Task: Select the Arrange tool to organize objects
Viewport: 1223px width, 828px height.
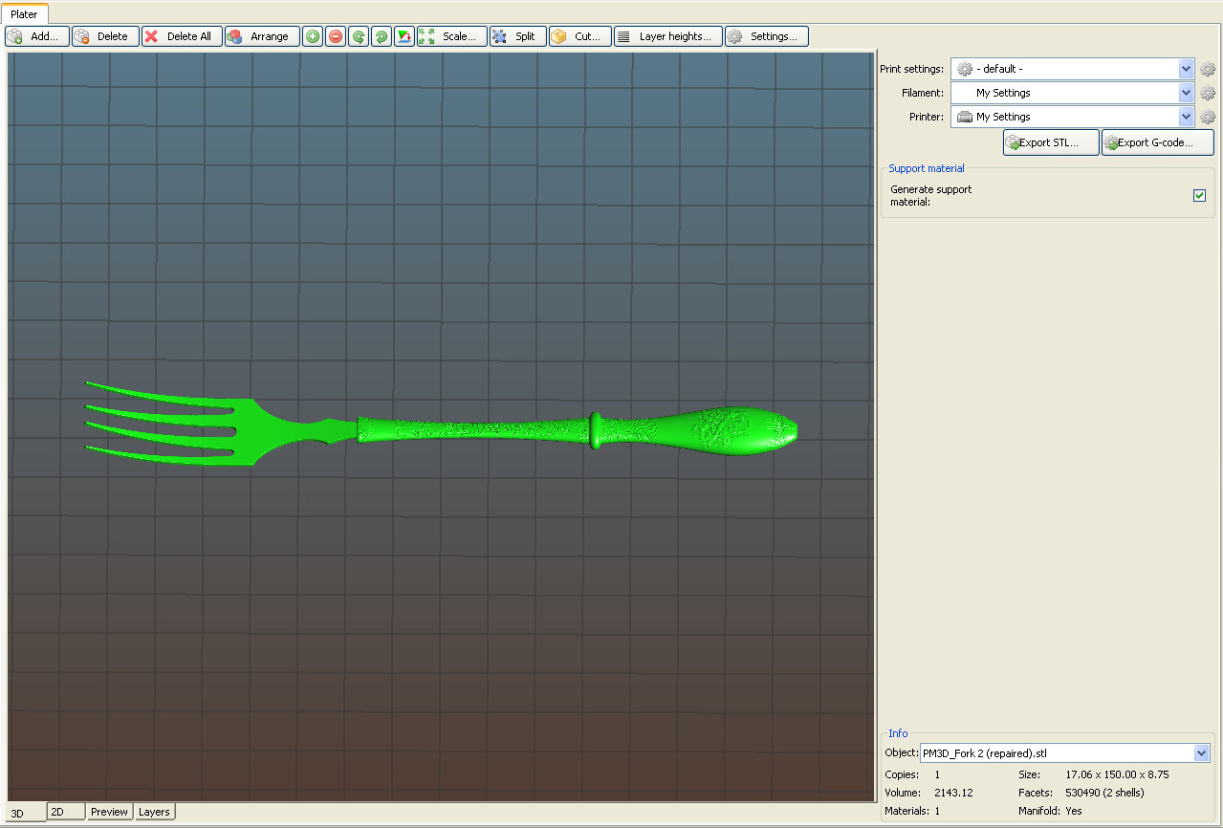Action: point(261,35)
